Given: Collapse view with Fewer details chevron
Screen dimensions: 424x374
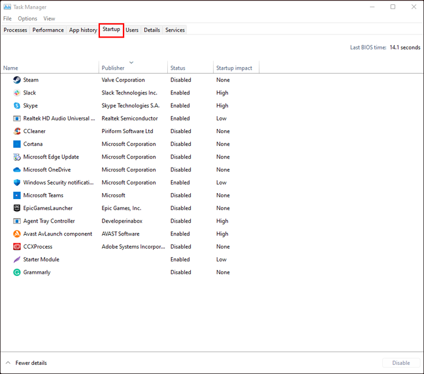Looking at the screenshot, I should coord(8,363).
